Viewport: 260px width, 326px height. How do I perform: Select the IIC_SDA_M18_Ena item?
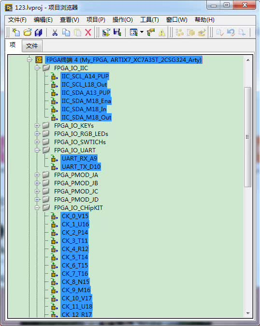coord(86,101)
